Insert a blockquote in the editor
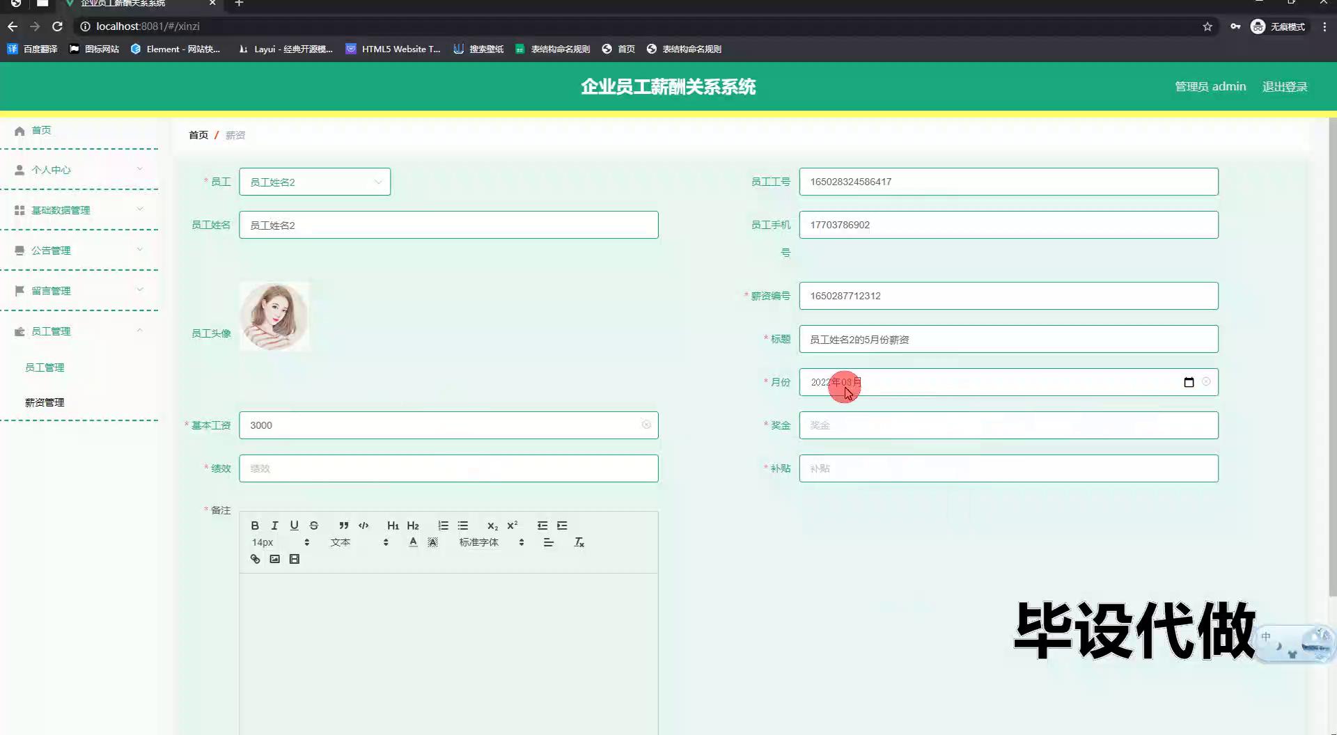The image size is (1337, 735). pyautogui.click(x=343, y=525)
